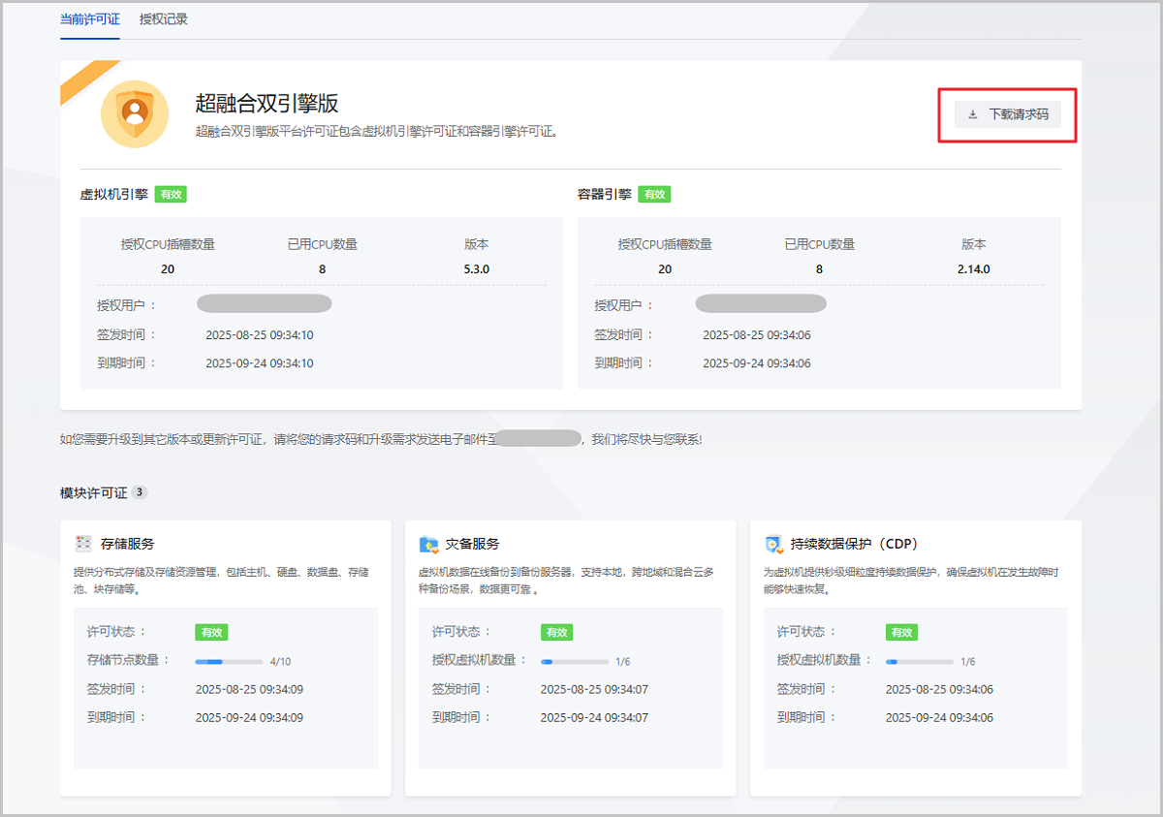1163x817 pixels.
Task: Click the 持续数据保护 CDP module icon
Action: click(x=773, y=544)
